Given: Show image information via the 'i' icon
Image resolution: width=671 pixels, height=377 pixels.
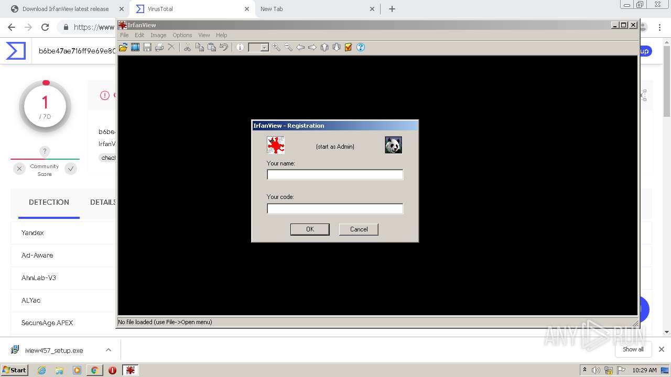Looking at the screenshot, I should pos(240,47).
